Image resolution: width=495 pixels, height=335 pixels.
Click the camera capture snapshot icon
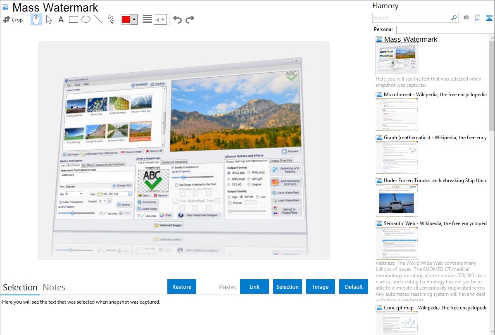click(x=466, y=18)
